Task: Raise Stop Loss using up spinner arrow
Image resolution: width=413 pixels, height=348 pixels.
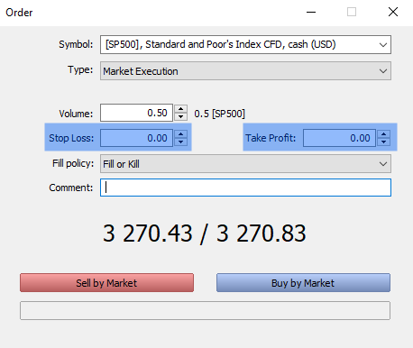Action: pyautogui.click(x=180, y=134)
